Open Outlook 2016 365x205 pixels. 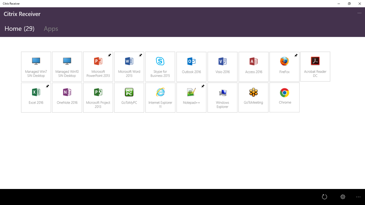191,66
